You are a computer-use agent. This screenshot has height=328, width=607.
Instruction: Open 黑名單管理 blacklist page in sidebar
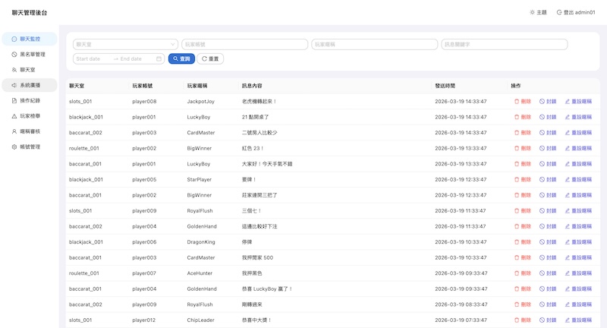tap(30, 54)
